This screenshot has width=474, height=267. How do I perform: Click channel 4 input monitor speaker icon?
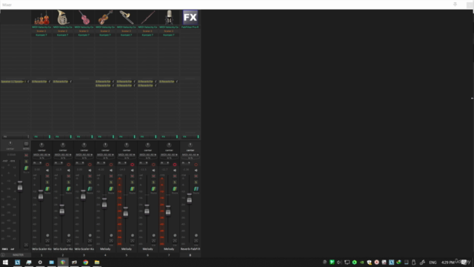click(x=111, y=170)
